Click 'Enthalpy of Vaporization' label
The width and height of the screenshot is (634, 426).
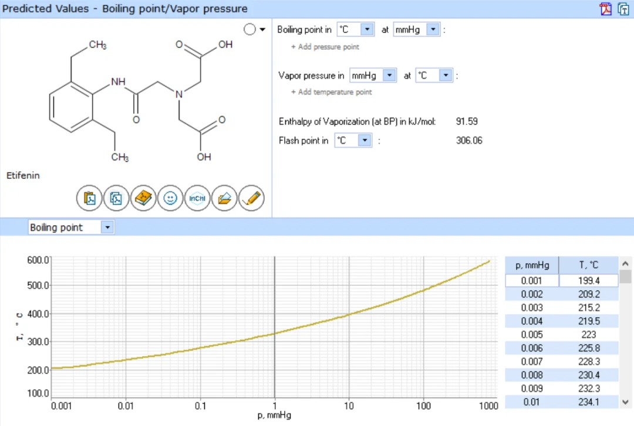coord(357,121)
